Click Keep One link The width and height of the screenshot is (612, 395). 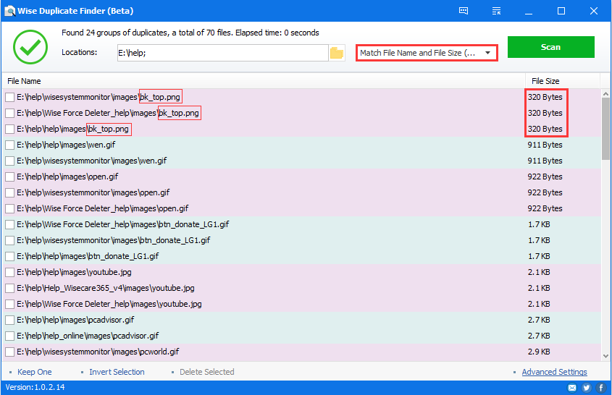pos(34,372)
